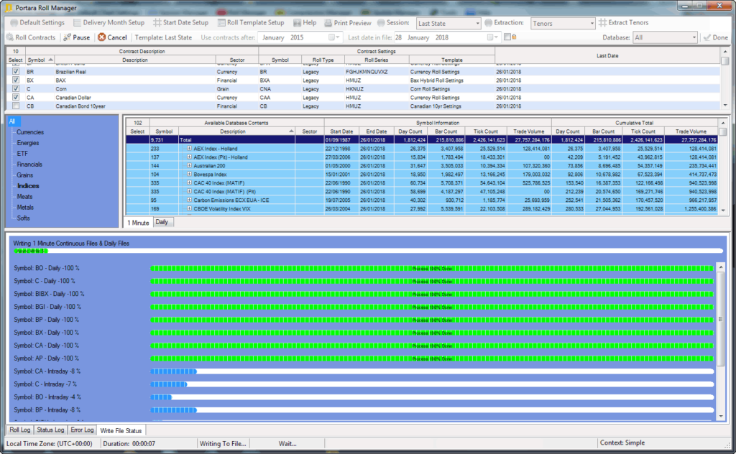
Task: Pause the file writing process
Action: pos(76,37)
